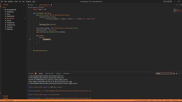Open the Terminal menu
The height and width of the screenshot is (102, 182).
point(28,1)
